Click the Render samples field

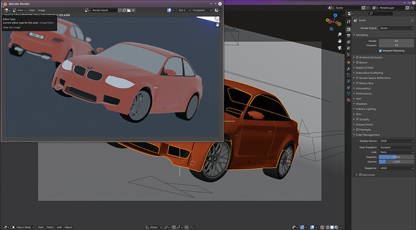click(396, 41)
